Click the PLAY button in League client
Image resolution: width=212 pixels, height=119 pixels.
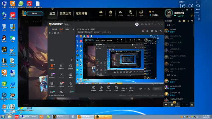click(x=34, y=13)
